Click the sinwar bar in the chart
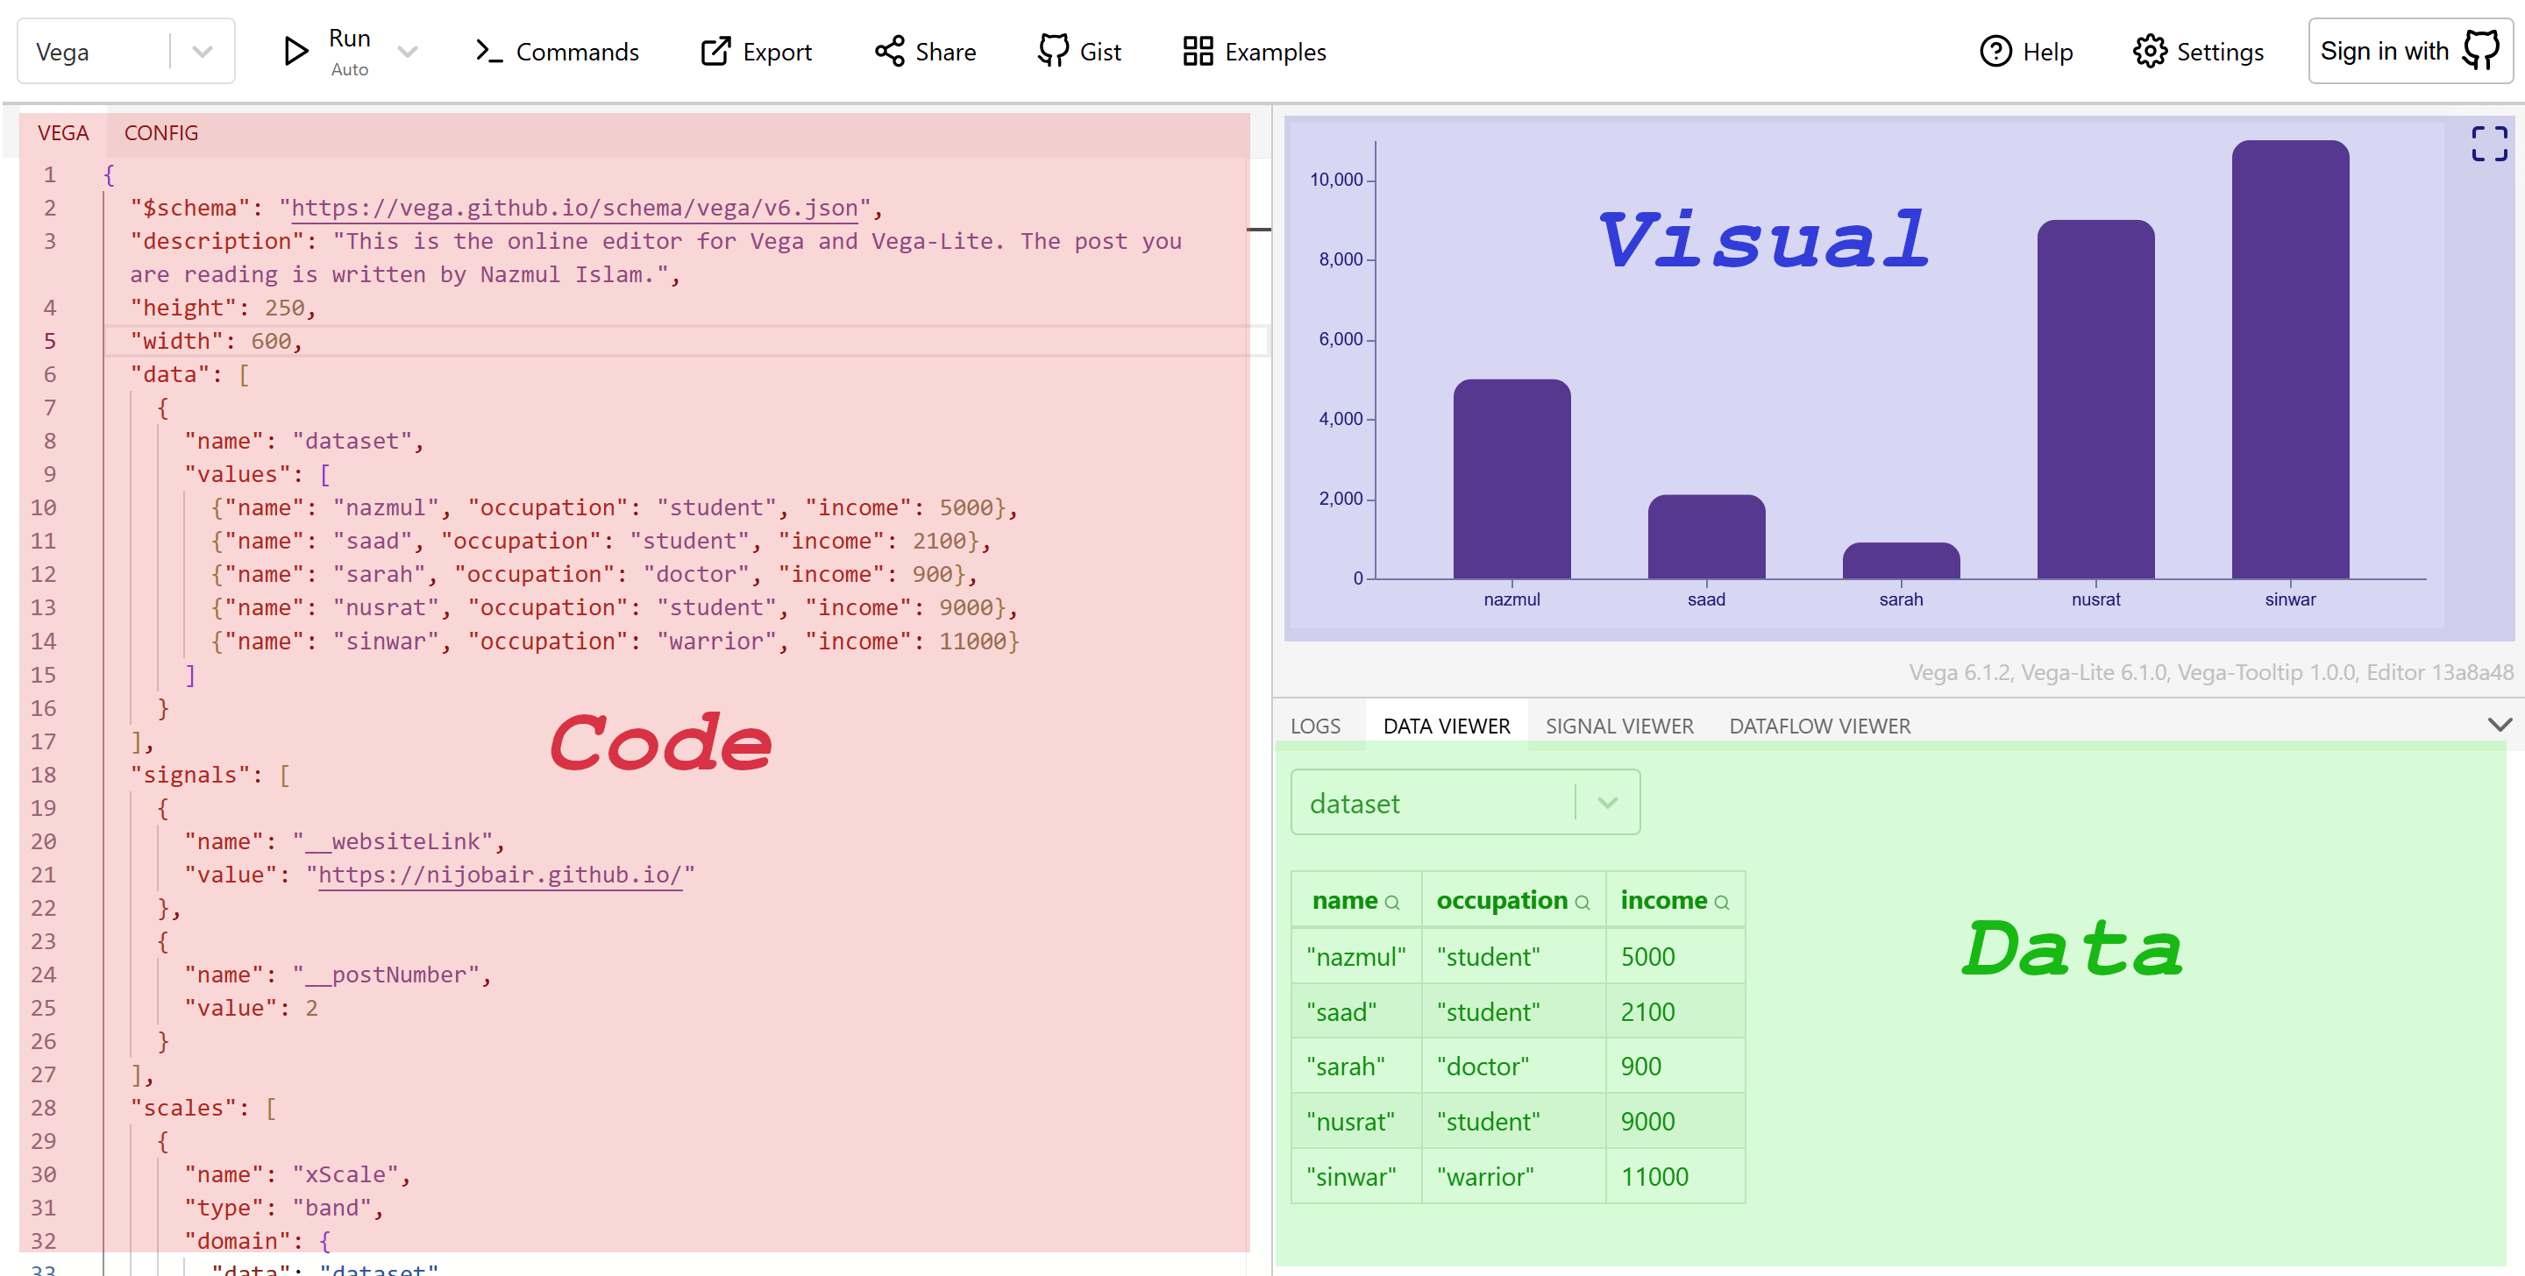This screenshot has height=1276, width=2525. point(2290,359)
